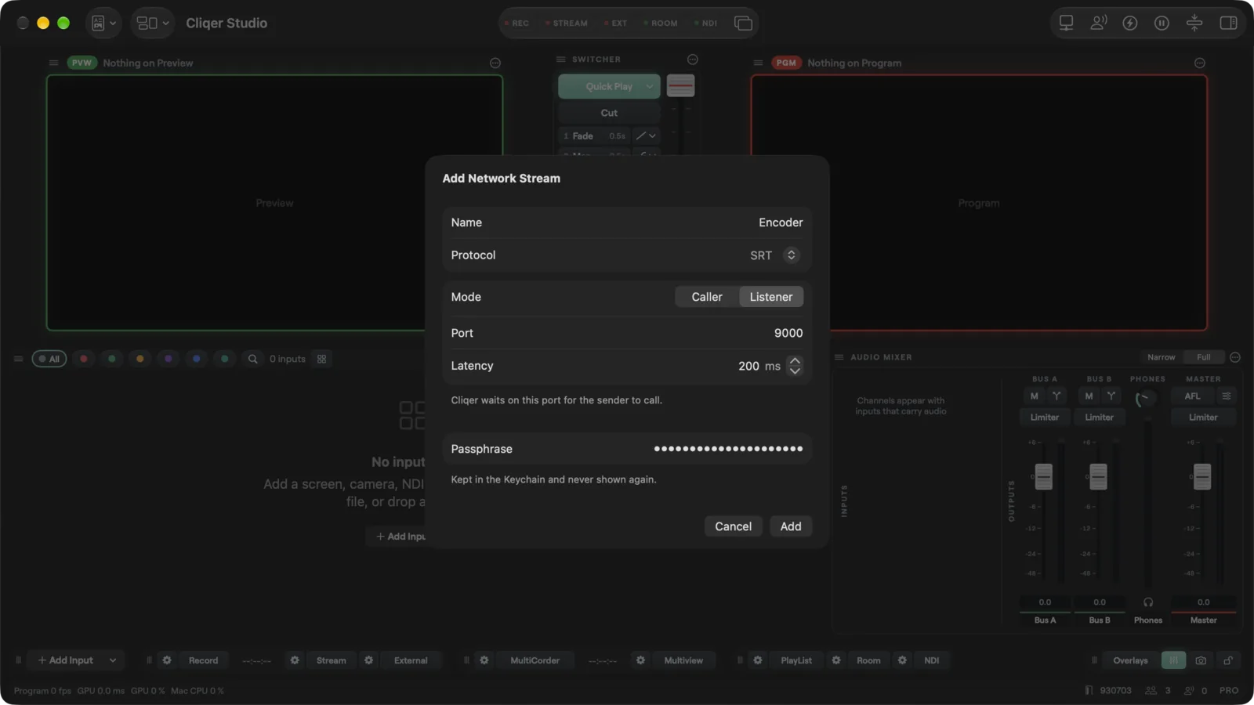Click the circled pause icon in top toolbar
This screenshot has width=1254, height=705.
coord(1162,23)
